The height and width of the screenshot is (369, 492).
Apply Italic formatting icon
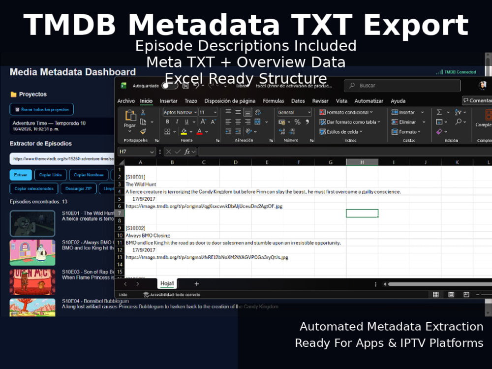177,122
